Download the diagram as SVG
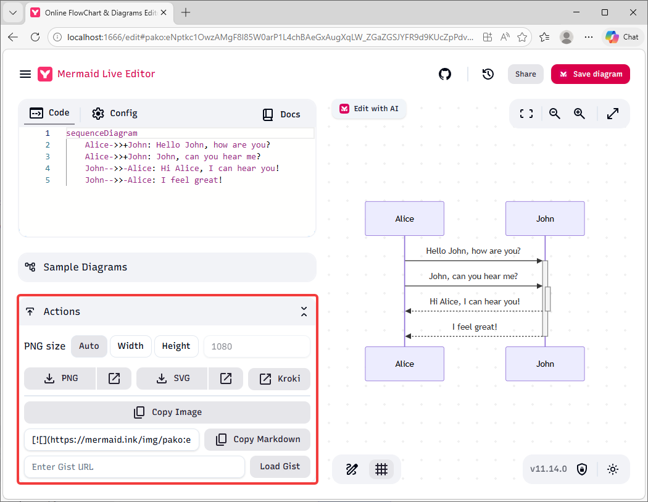Image resolution: width=648 pixels, height=502 pixels. (x=172, y=379)
